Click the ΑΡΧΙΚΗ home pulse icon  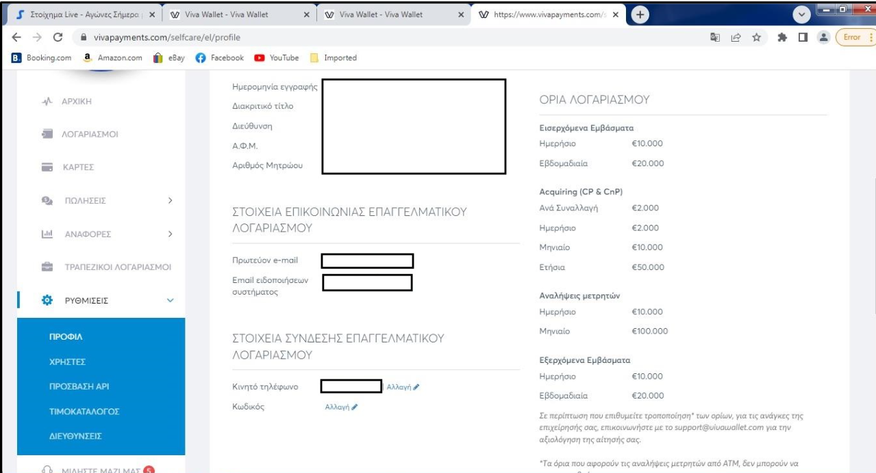[x=47, y=102]
